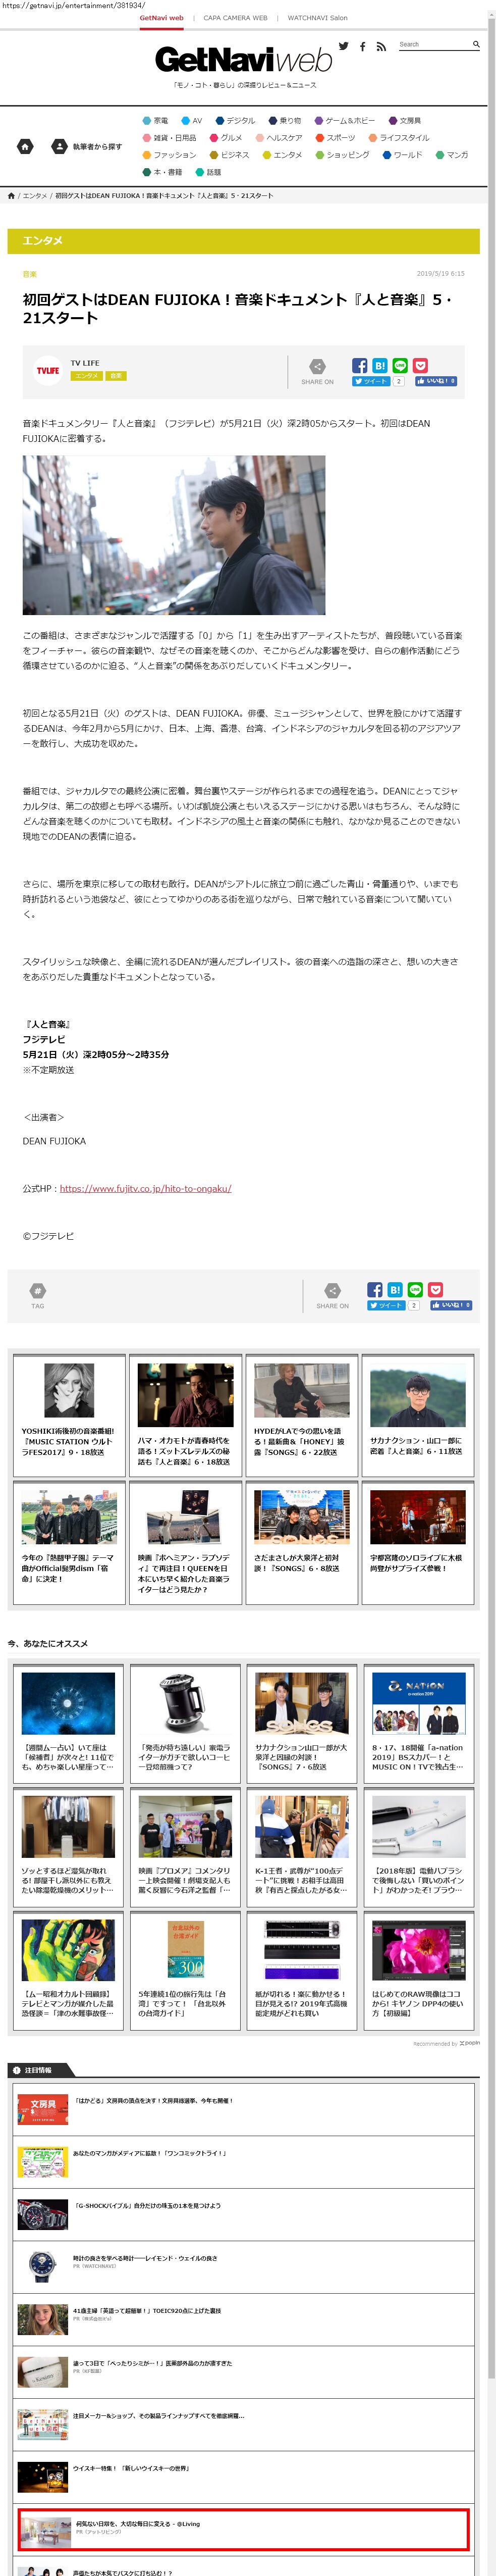
Task: Open the グルメ category
Action: pyautogui.click(x=227, y=138)
